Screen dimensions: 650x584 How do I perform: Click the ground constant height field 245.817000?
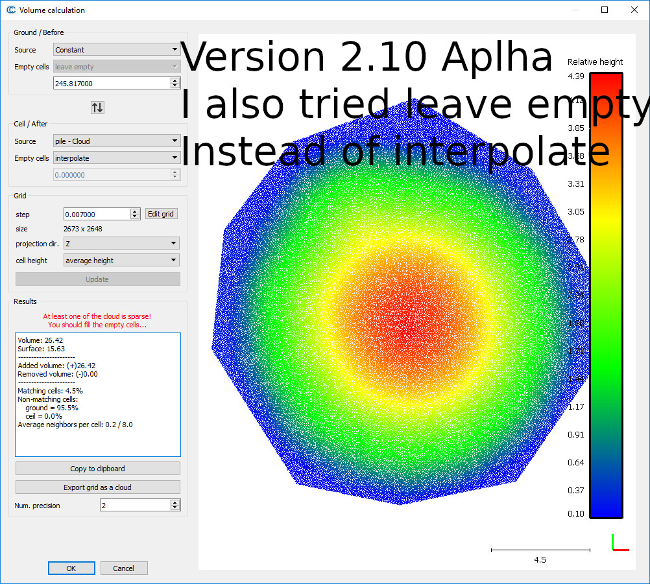click(110, 84)
